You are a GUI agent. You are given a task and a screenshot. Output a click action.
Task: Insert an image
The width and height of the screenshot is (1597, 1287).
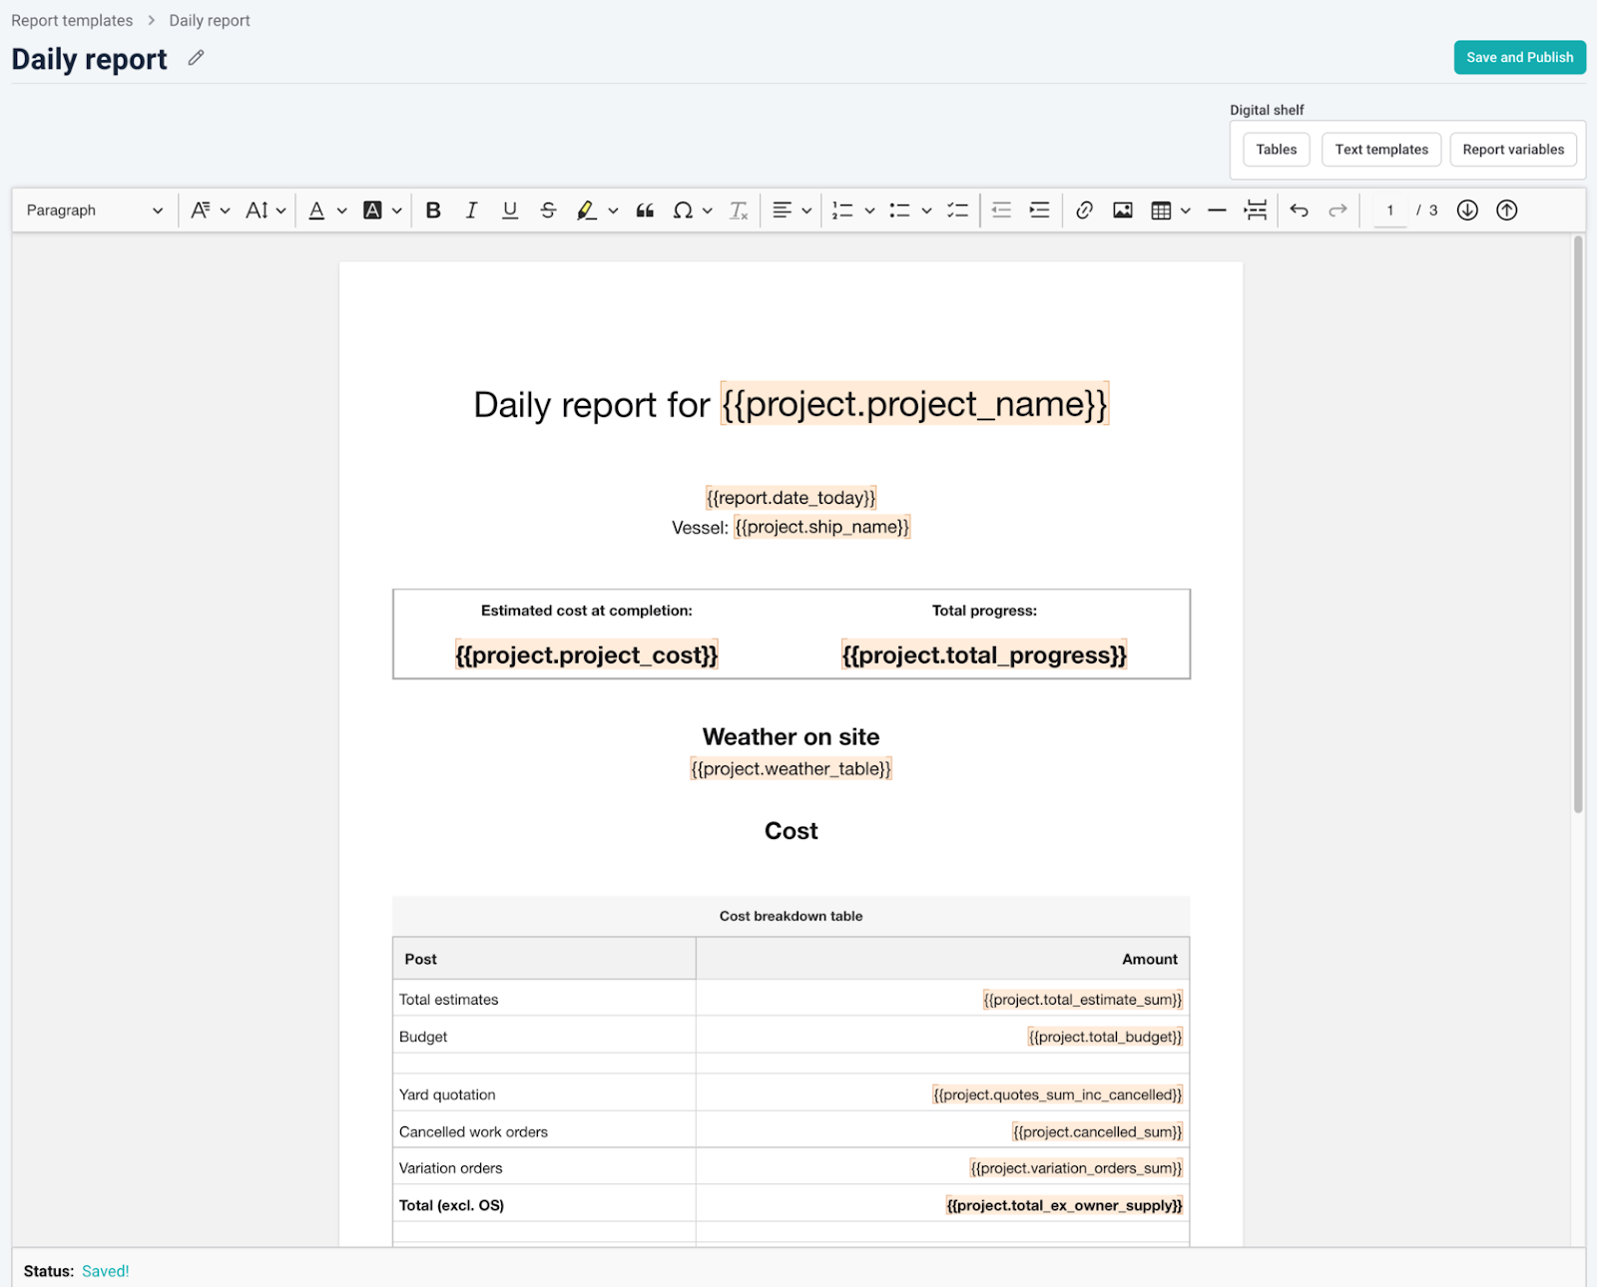pyautogui.click(x=1123, y=211)
